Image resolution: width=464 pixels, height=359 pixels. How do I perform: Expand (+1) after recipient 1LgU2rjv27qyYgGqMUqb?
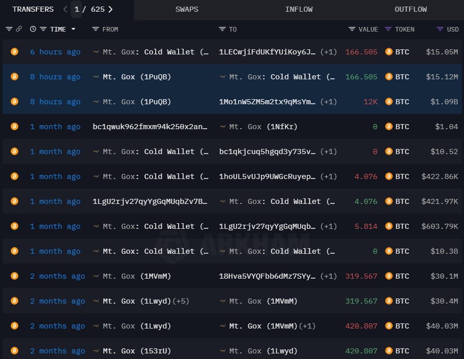(x=329, y=226)
